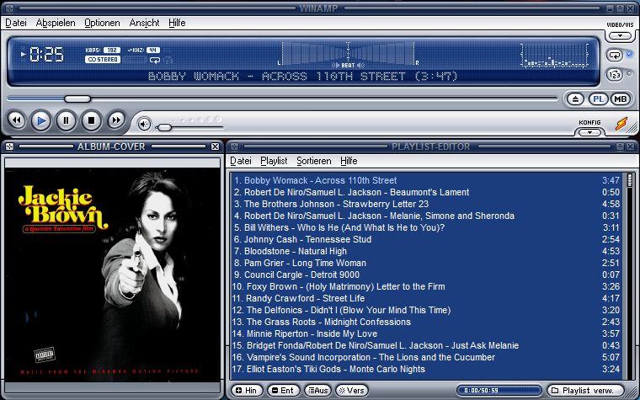Click the stereo indicator in display
This screenshot has width=640, height=400.
[103, 60]
